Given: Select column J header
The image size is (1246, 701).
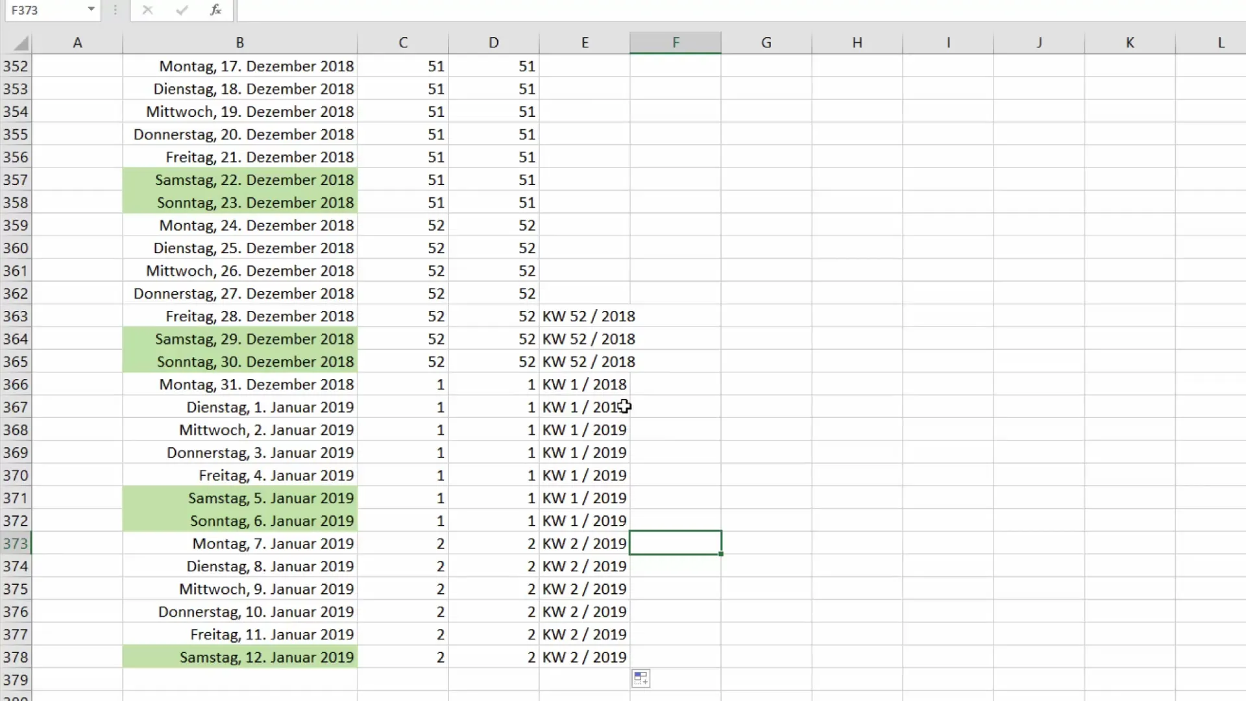Looking at the screenshot, I should (1039, 43).
